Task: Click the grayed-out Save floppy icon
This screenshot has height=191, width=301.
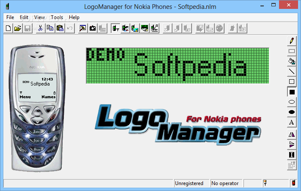Action: click(x=27, y=28)
